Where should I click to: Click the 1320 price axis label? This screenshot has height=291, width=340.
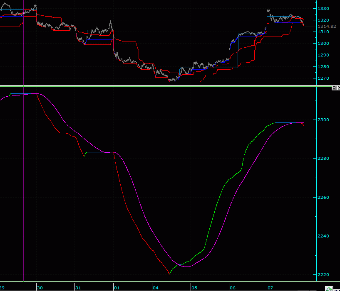323,20
